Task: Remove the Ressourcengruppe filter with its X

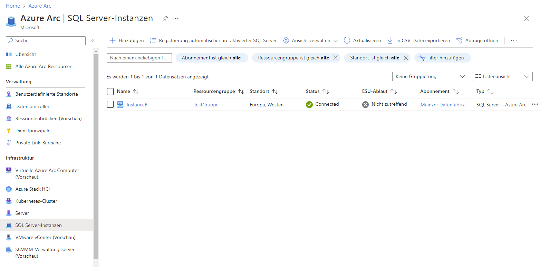Action: pyautogui.click(x=335, y=58)
